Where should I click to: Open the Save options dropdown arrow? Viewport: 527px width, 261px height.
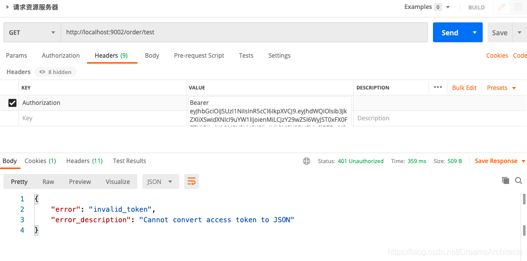tap(519, 33)
